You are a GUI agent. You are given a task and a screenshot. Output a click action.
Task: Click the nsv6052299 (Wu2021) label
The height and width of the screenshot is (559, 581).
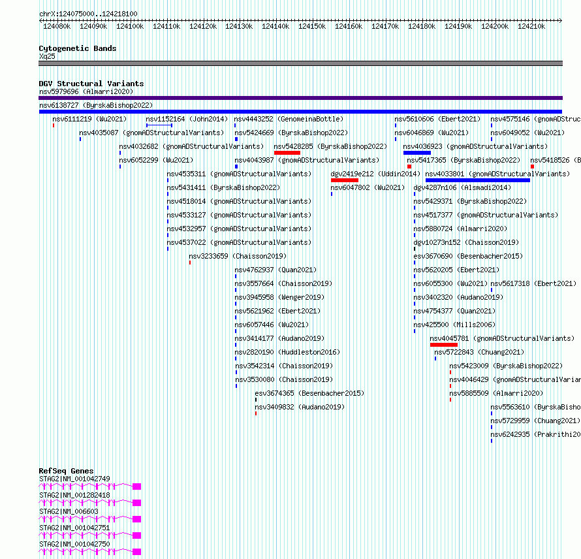[x=157, y=160]
